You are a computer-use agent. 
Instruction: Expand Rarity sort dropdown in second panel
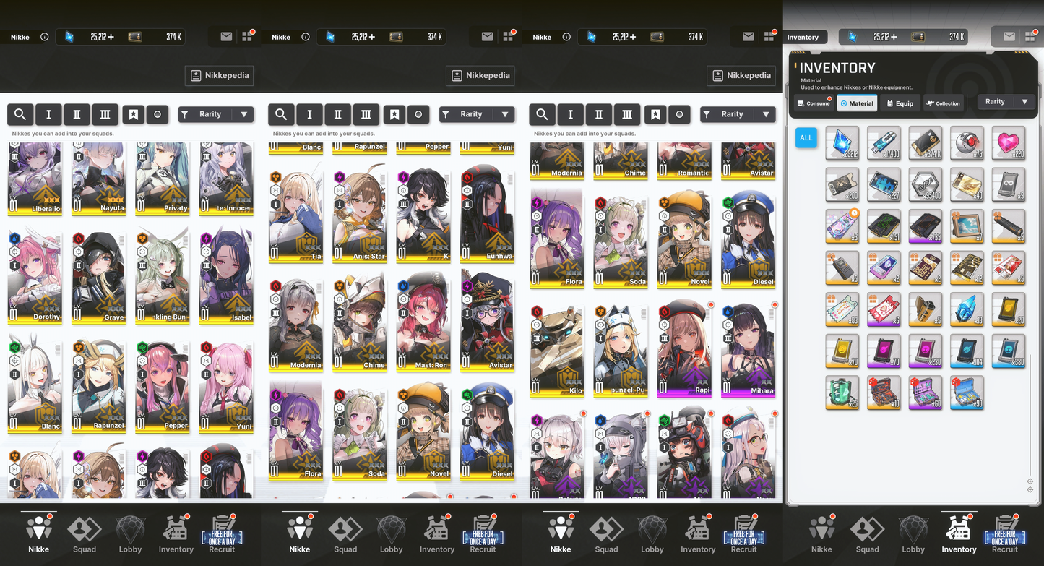click(477, 114)
